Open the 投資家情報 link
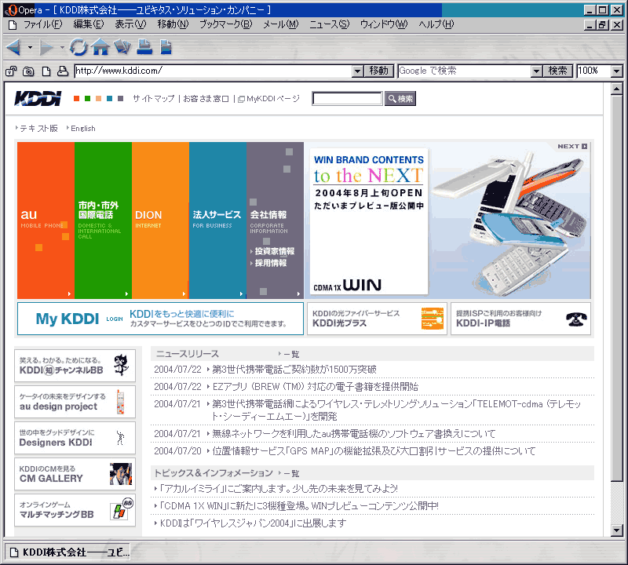This screenshot has height=565, width=628. click(274, 251)
